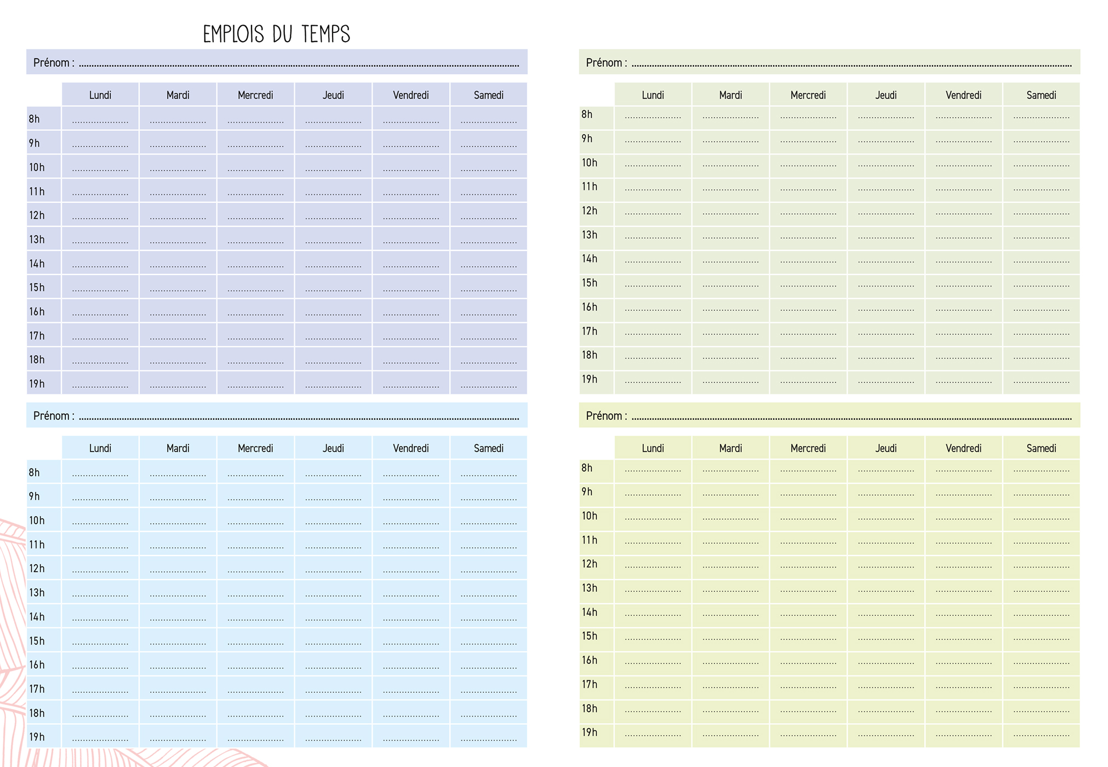Click the 12h row label in the purple table
The image size is (1108, 767).
tap(37, 215)
